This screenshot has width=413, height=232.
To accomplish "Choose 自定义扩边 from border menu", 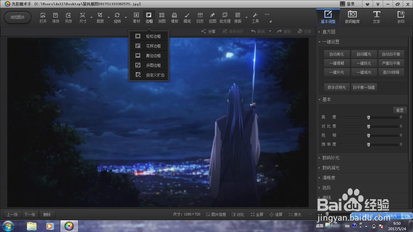I will pyautogui.click(x=149, y=75).
